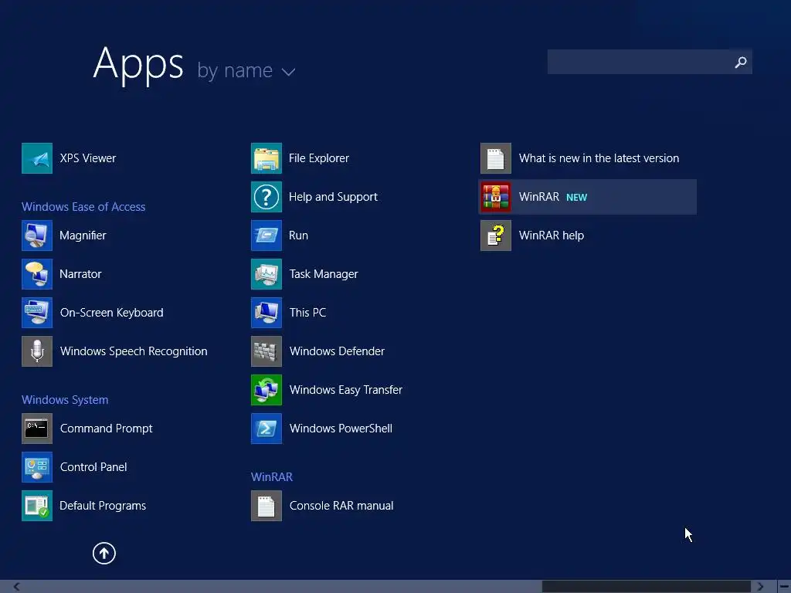
Task: Click the 'Windows PowerShell' label
Action: click(x=341, y=429)
